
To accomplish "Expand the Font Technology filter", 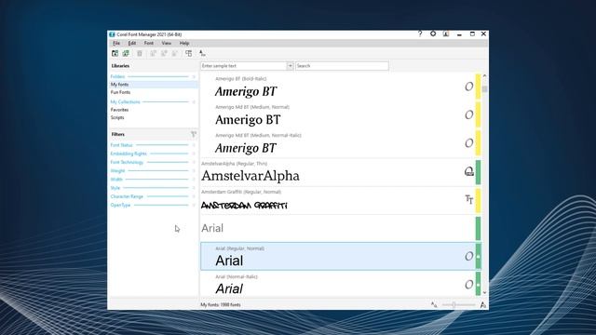I will coord(153,162).
